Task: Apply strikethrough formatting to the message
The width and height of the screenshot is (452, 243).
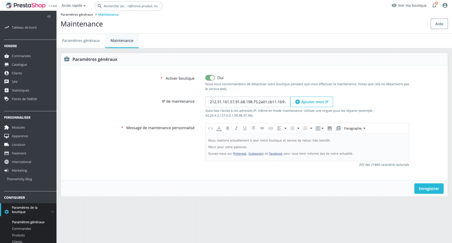Action: (x=253, y=128)
